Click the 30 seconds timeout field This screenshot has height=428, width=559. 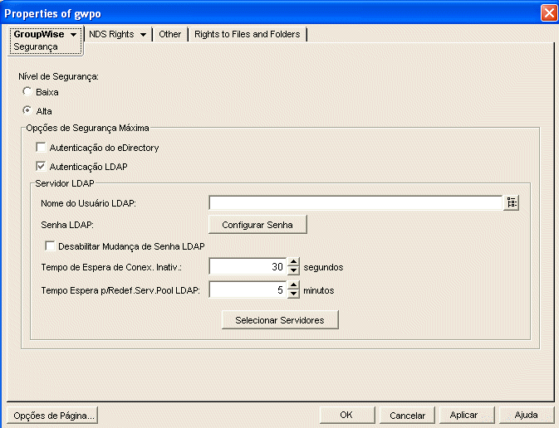248,267
